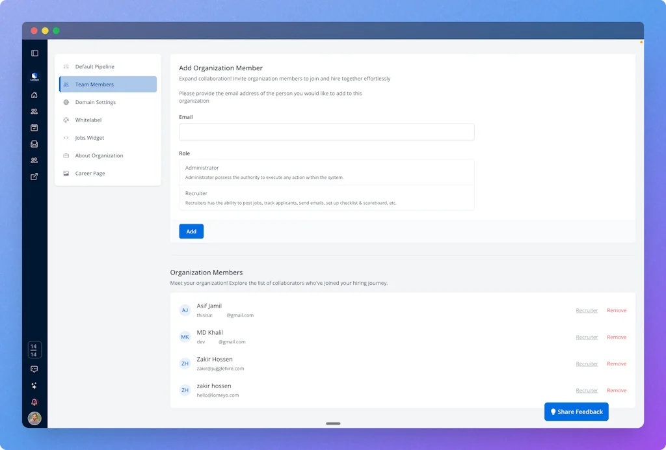Click the name Asif Jamil
Viewport: 666px width, 450px height.
pos(209,306)
